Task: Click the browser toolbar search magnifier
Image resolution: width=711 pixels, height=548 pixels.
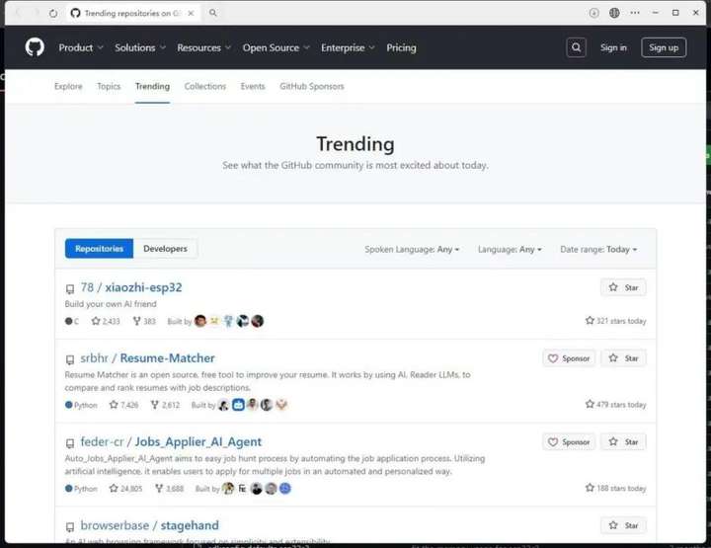Action: (212, 13)
